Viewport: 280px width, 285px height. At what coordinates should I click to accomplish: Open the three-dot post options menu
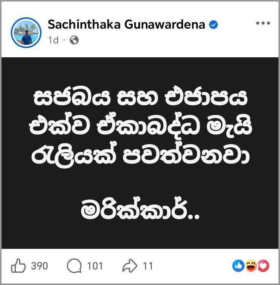(x=263, y=23)
